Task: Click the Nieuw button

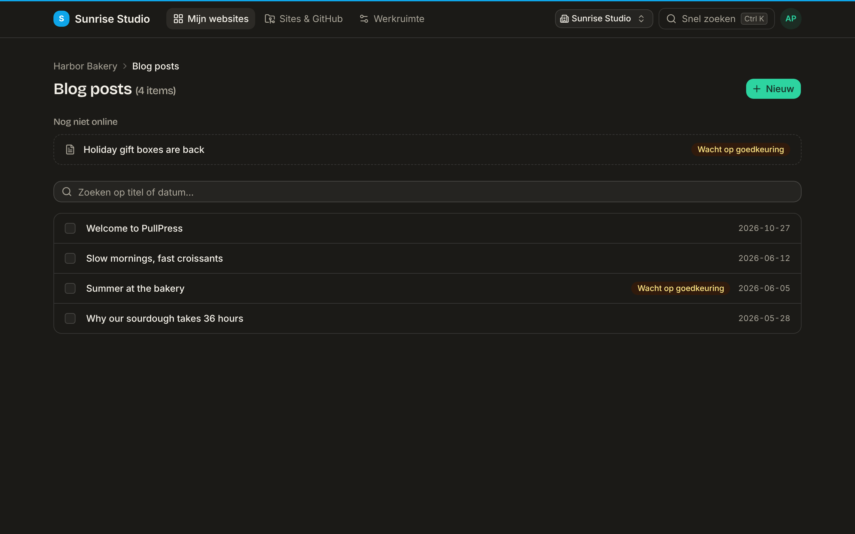Action: 773,89
